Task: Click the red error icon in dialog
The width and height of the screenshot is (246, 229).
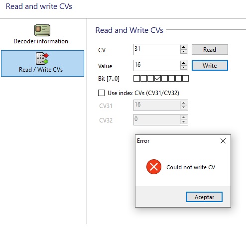Action: point(154,167)
